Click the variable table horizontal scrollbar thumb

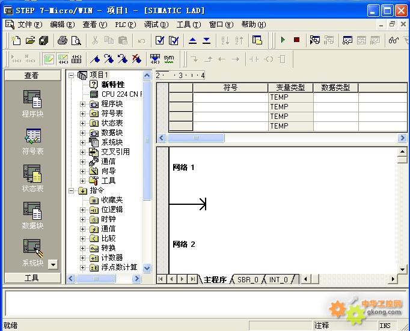coord(195,138)
